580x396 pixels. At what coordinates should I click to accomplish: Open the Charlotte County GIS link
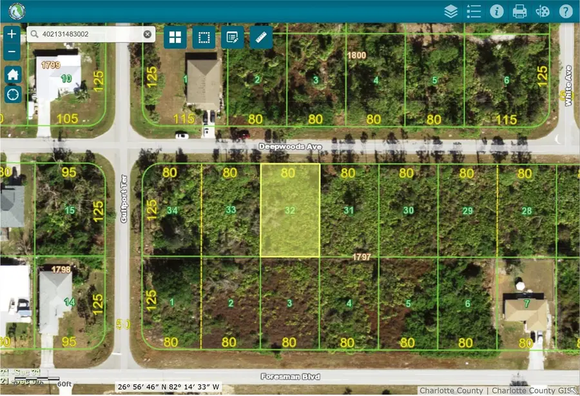(541, 390)
